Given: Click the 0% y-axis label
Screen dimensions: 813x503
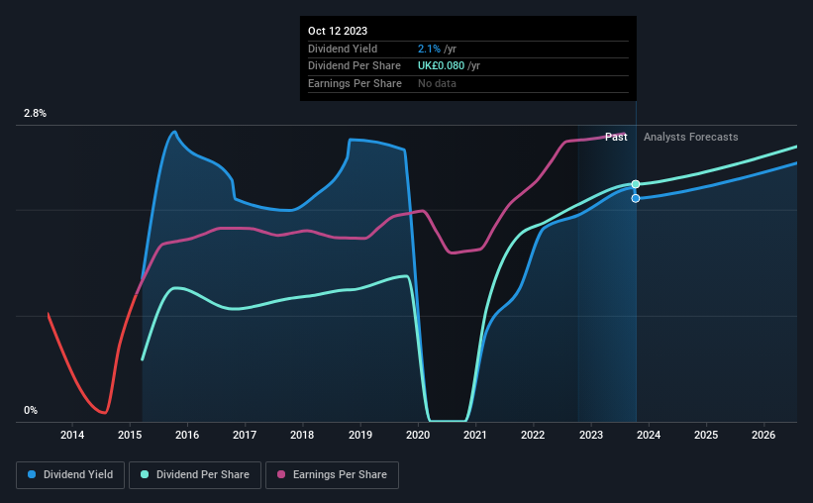Looking at the screenshot, I should coord(31,410).
